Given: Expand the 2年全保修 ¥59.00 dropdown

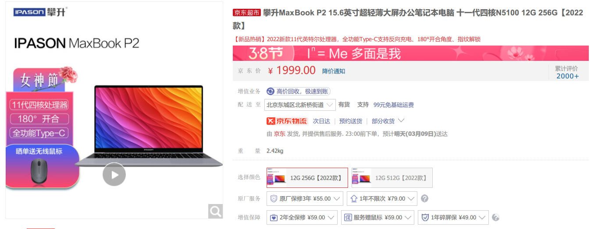Looking at the screenshot, I should [302, 217].
